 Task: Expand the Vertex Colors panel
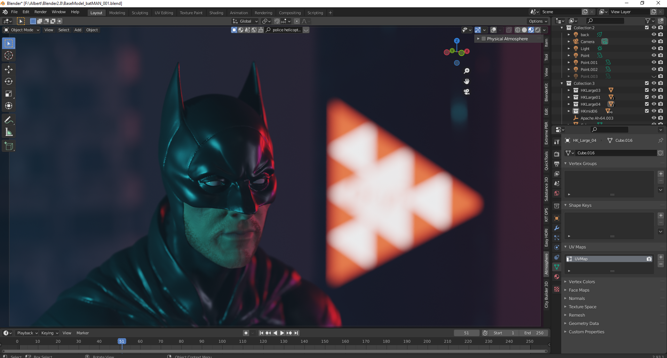[565, 282]
